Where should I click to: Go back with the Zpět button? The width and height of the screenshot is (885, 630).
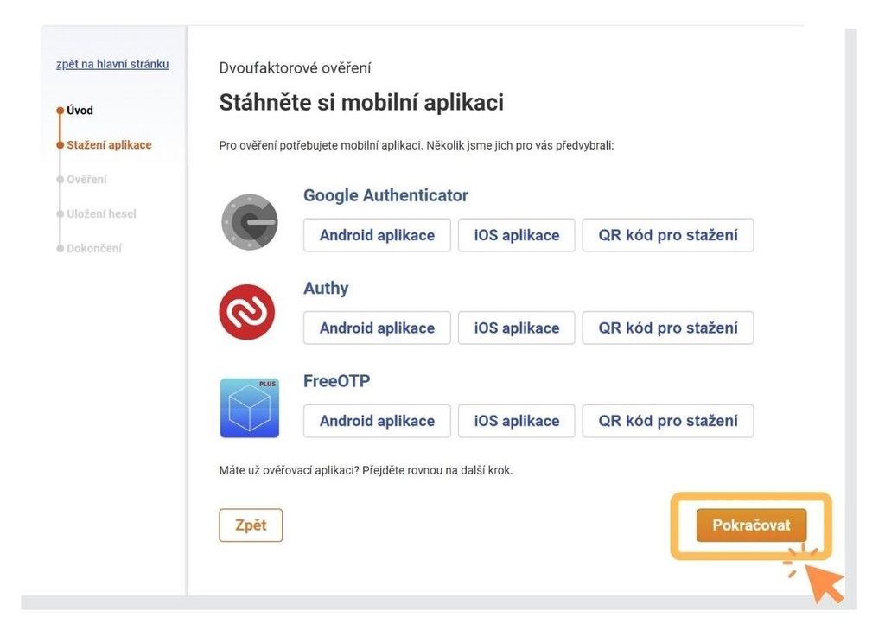pyautogui.click(x=251, y=525)
